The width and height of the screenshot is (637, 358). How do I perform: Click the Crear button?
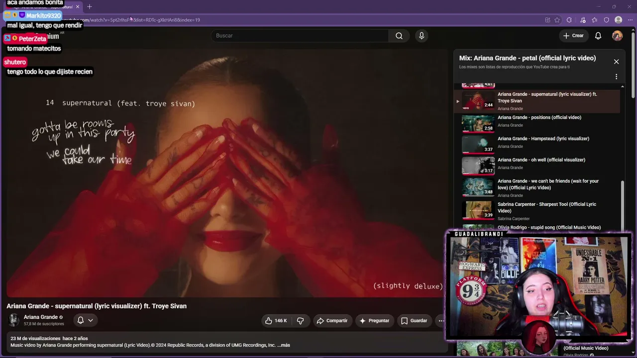573,36
